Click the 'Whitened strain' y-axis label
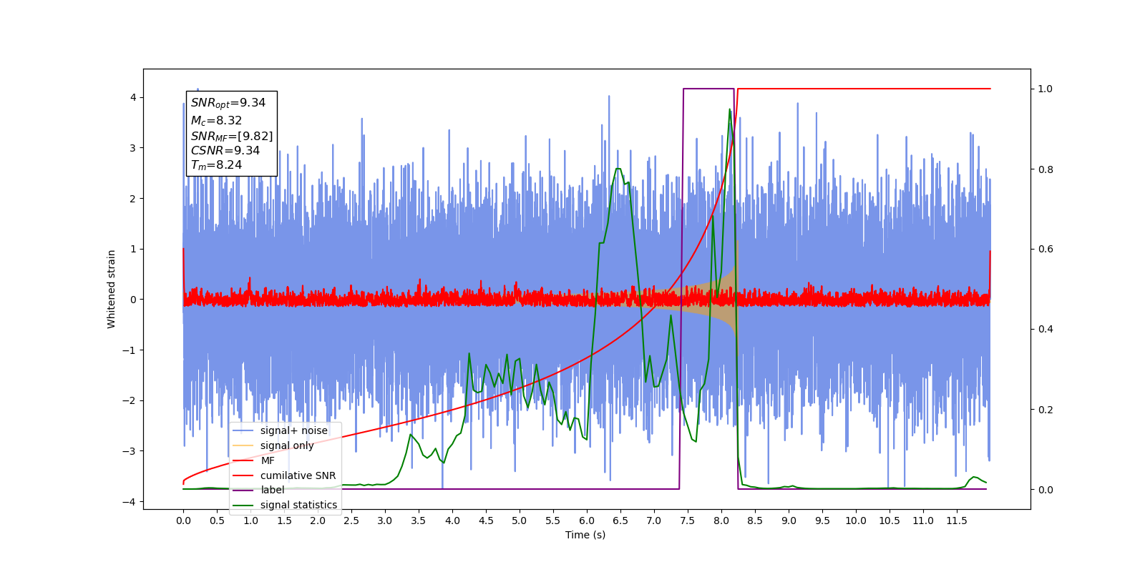Viewport: 1145px width, 572px height. click(x=111, y=289)
